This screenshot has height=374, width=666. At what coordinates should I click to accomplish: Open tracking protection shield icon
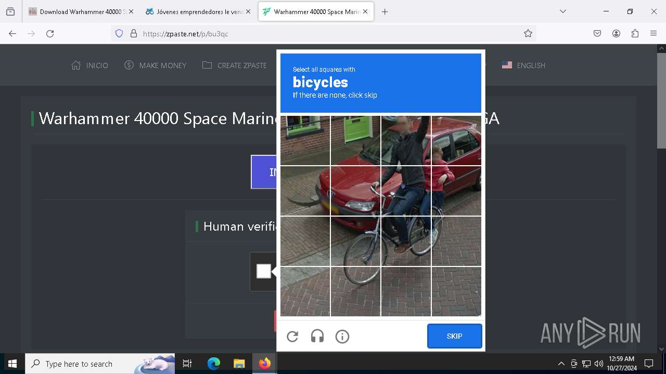tap(119, 33)
